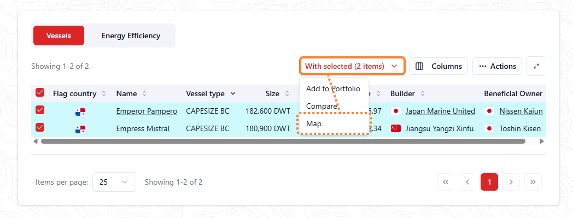Open the Columns button
The height and width of the screenshot is (218, 573).
tap(438, 66)
